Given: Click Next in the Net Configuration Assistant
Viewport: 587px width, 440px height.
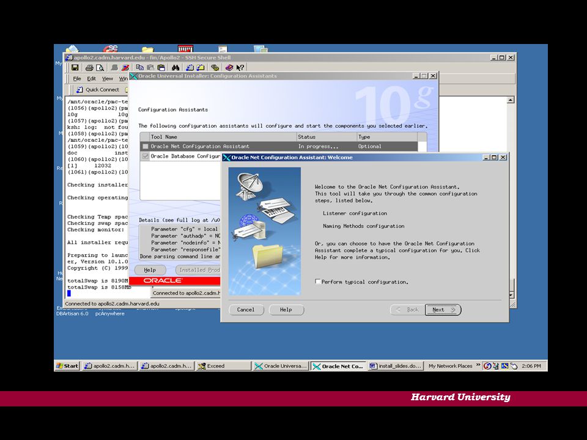Looking at the screenshot, I should (443, 310).
